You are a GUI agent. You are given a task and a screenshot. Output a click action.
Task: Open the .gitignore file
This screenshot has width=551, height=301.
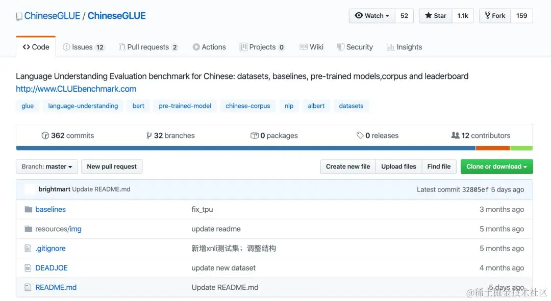pyautogui.click(x=51, y=249)
